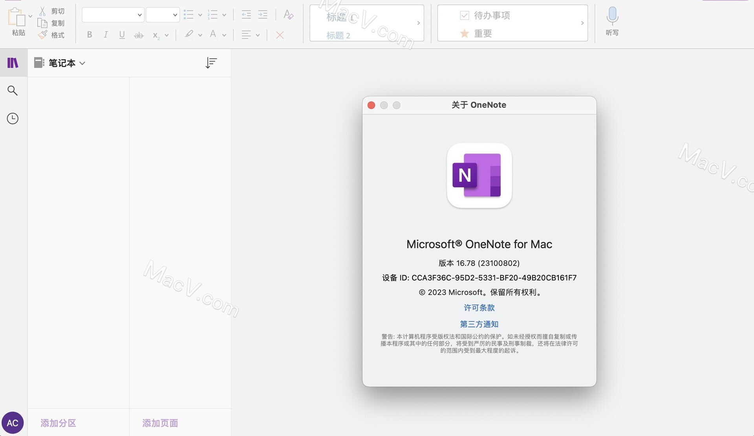
Task: Open the 许可条款 license link
Action: (x=479, y=308)
